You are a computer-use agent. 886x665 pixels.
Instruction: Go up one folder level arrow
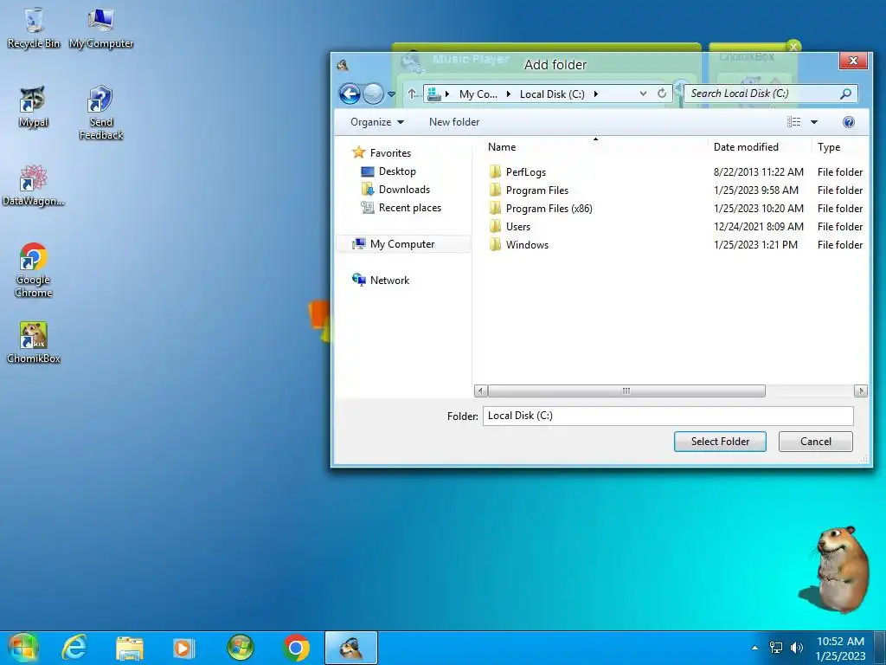412,94
